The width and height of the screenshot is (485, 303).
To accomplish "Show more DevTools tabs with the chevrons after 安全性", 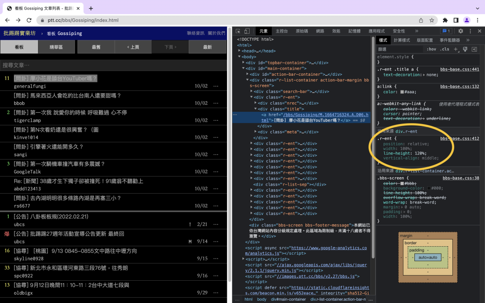I will (417, 31).
